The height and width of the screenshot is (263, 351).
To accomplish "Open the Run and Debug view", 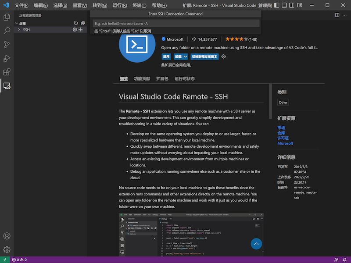I will tap(7, 58).
